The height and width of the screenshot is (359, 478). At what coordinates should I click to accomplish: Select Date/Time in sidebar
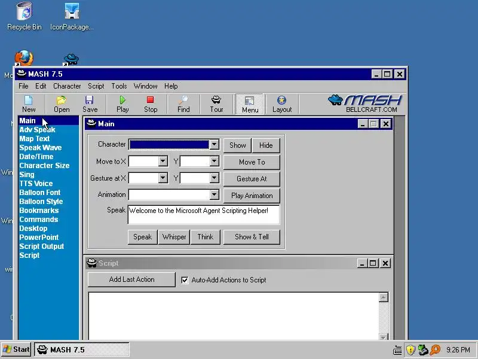36,157
